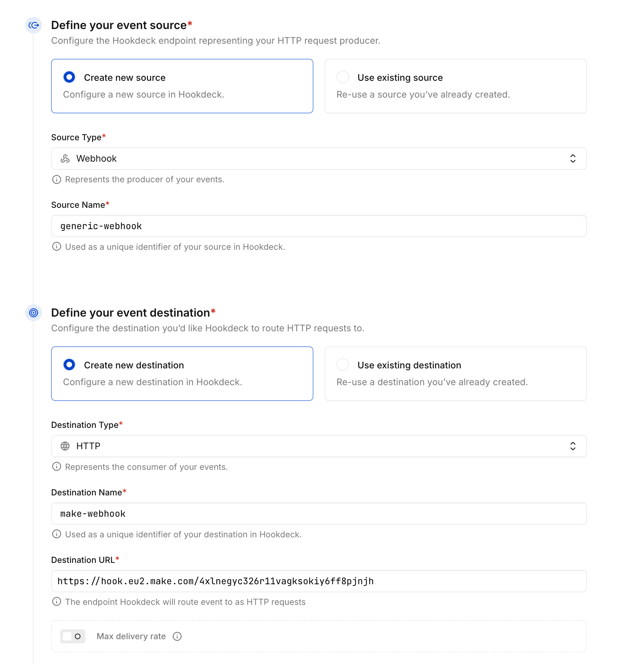This screenshot has height=664, width=631.
Task: Click info icon beside Max delivery rate
Action: pyautogui.click(x=177, y=636)
